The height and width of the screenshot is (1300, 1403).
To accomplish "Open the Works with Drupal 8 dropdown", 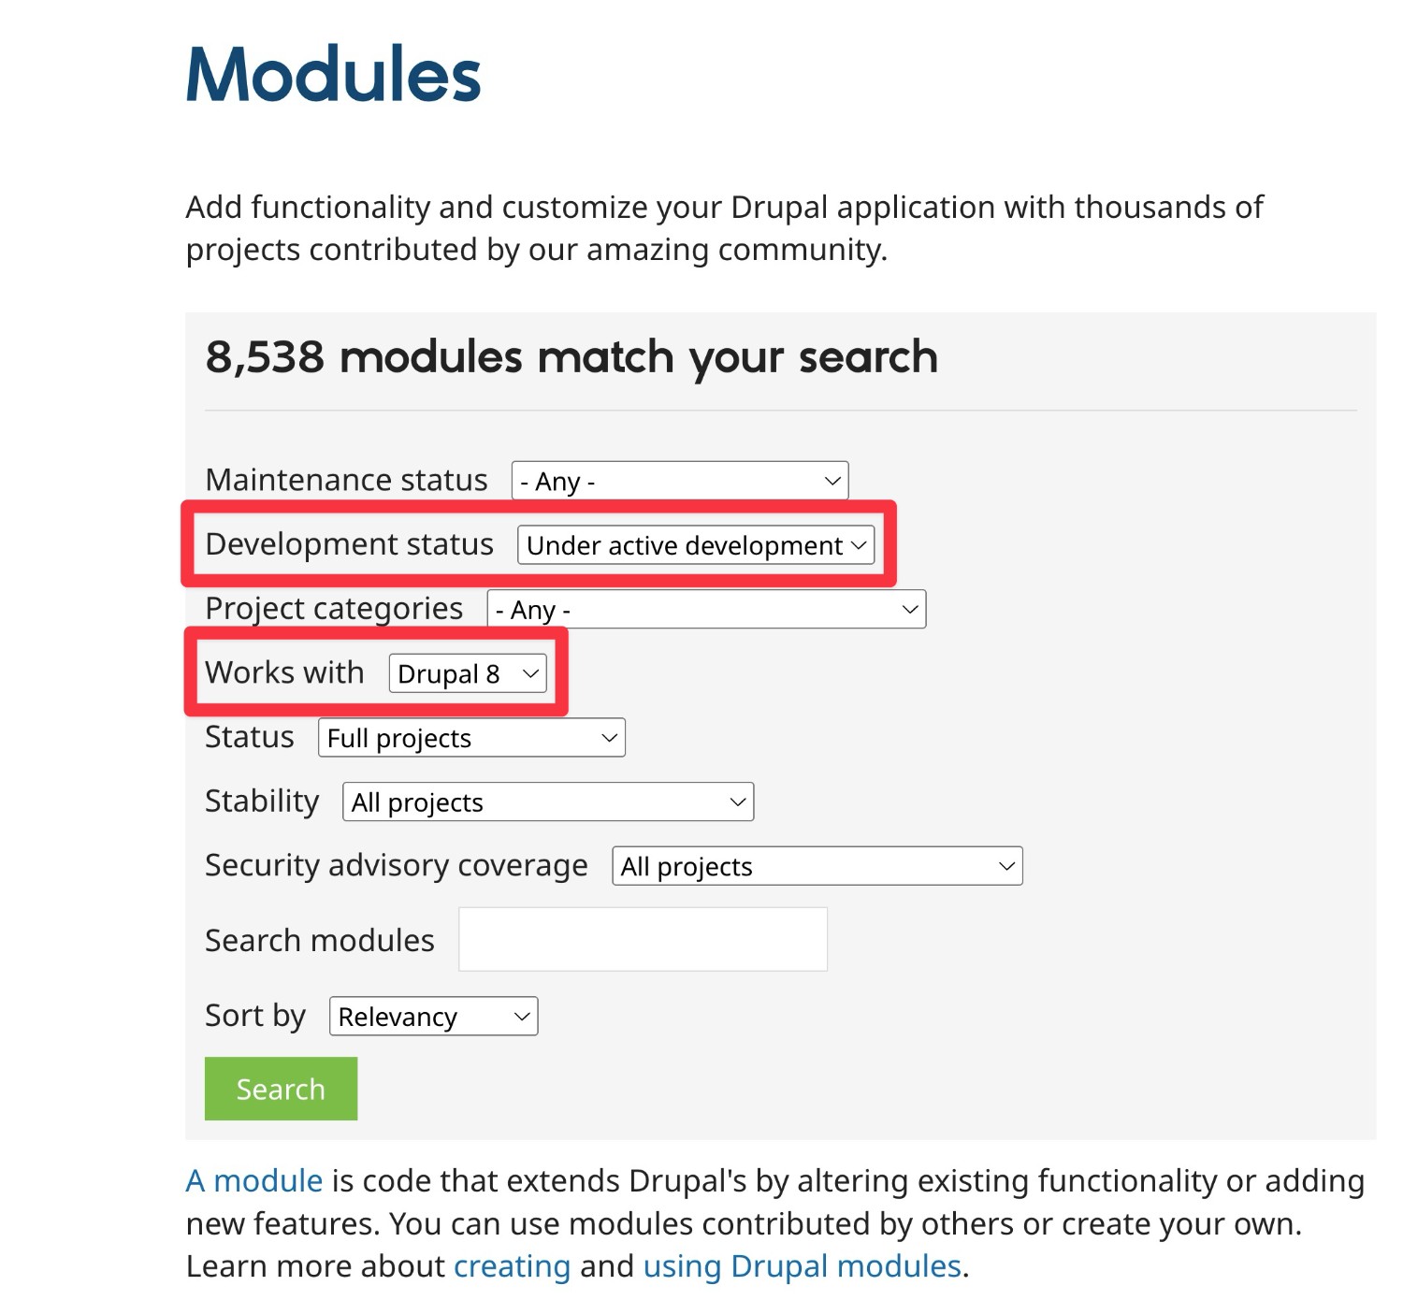I will (468, 674).
